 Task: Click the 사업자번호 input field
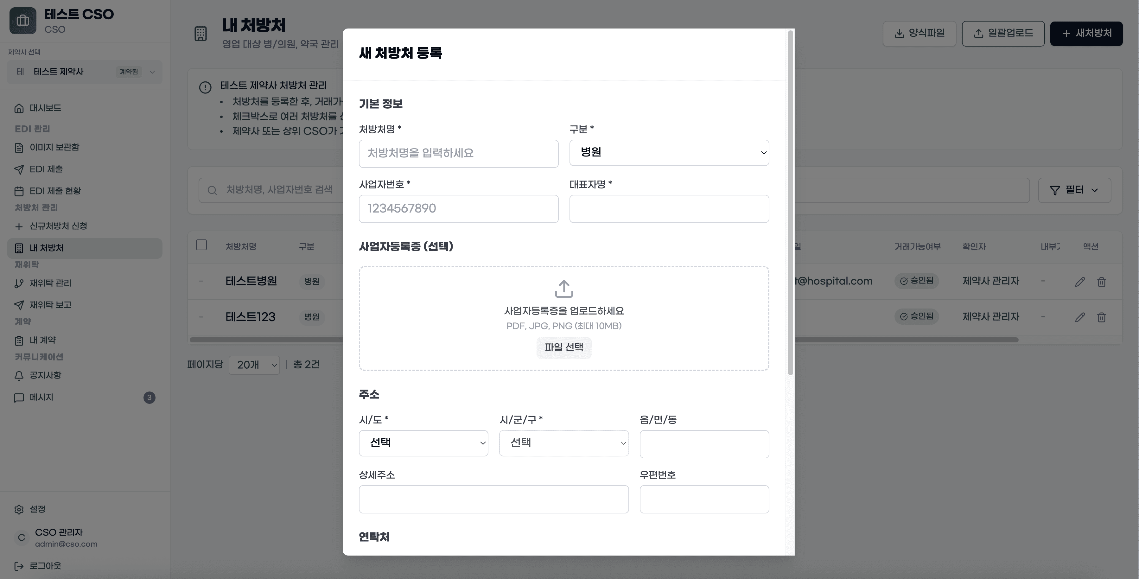(x=458, y=208)
